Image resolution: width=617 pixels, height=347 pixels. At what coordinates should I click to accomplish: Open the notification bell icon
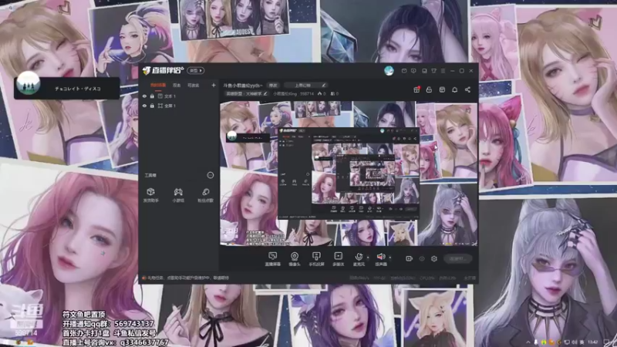point(454,89)
